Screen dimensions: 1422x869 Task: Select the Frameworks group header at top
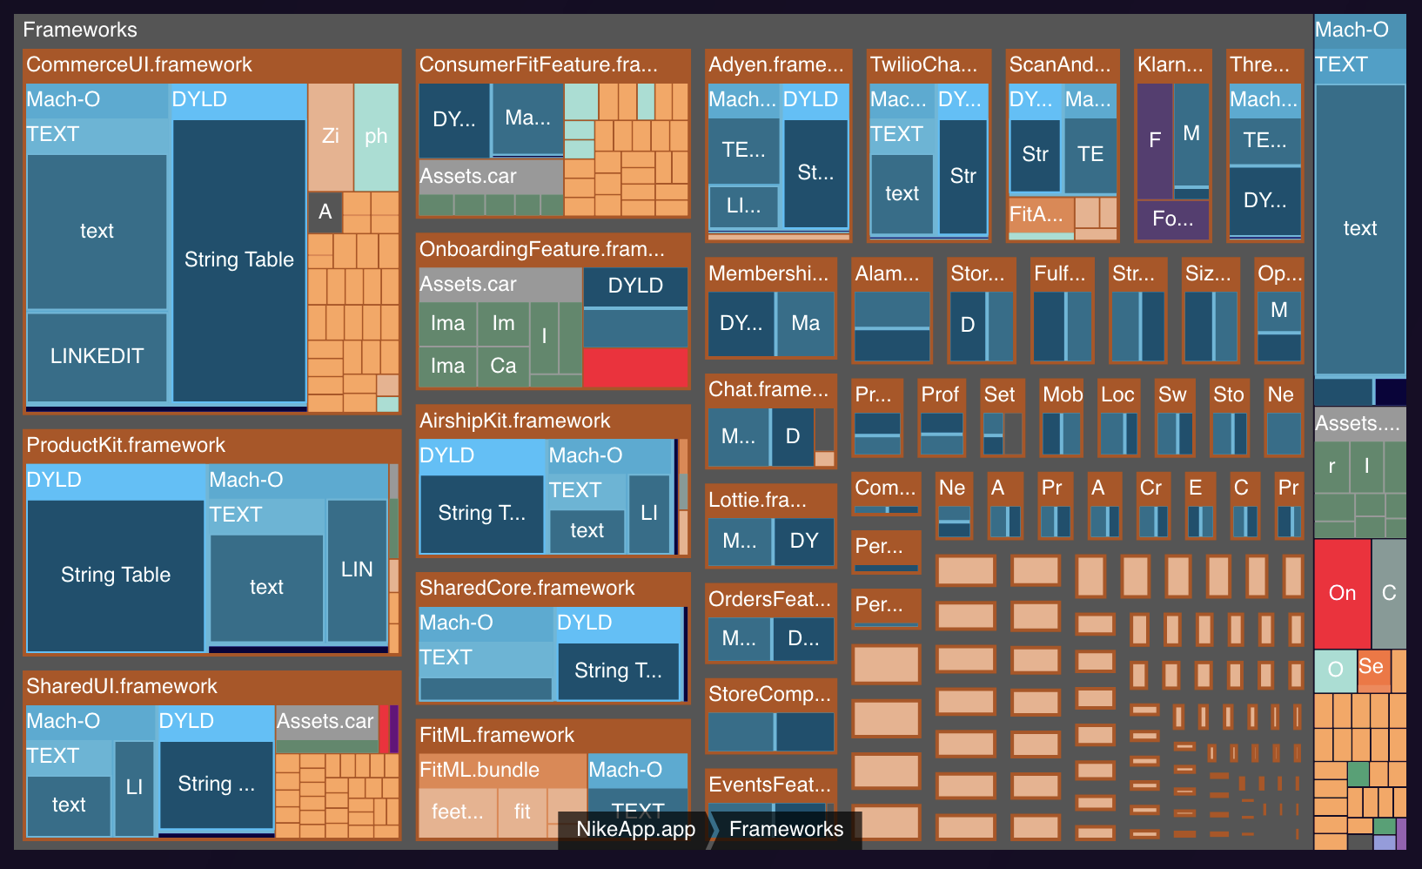[80, 30]
